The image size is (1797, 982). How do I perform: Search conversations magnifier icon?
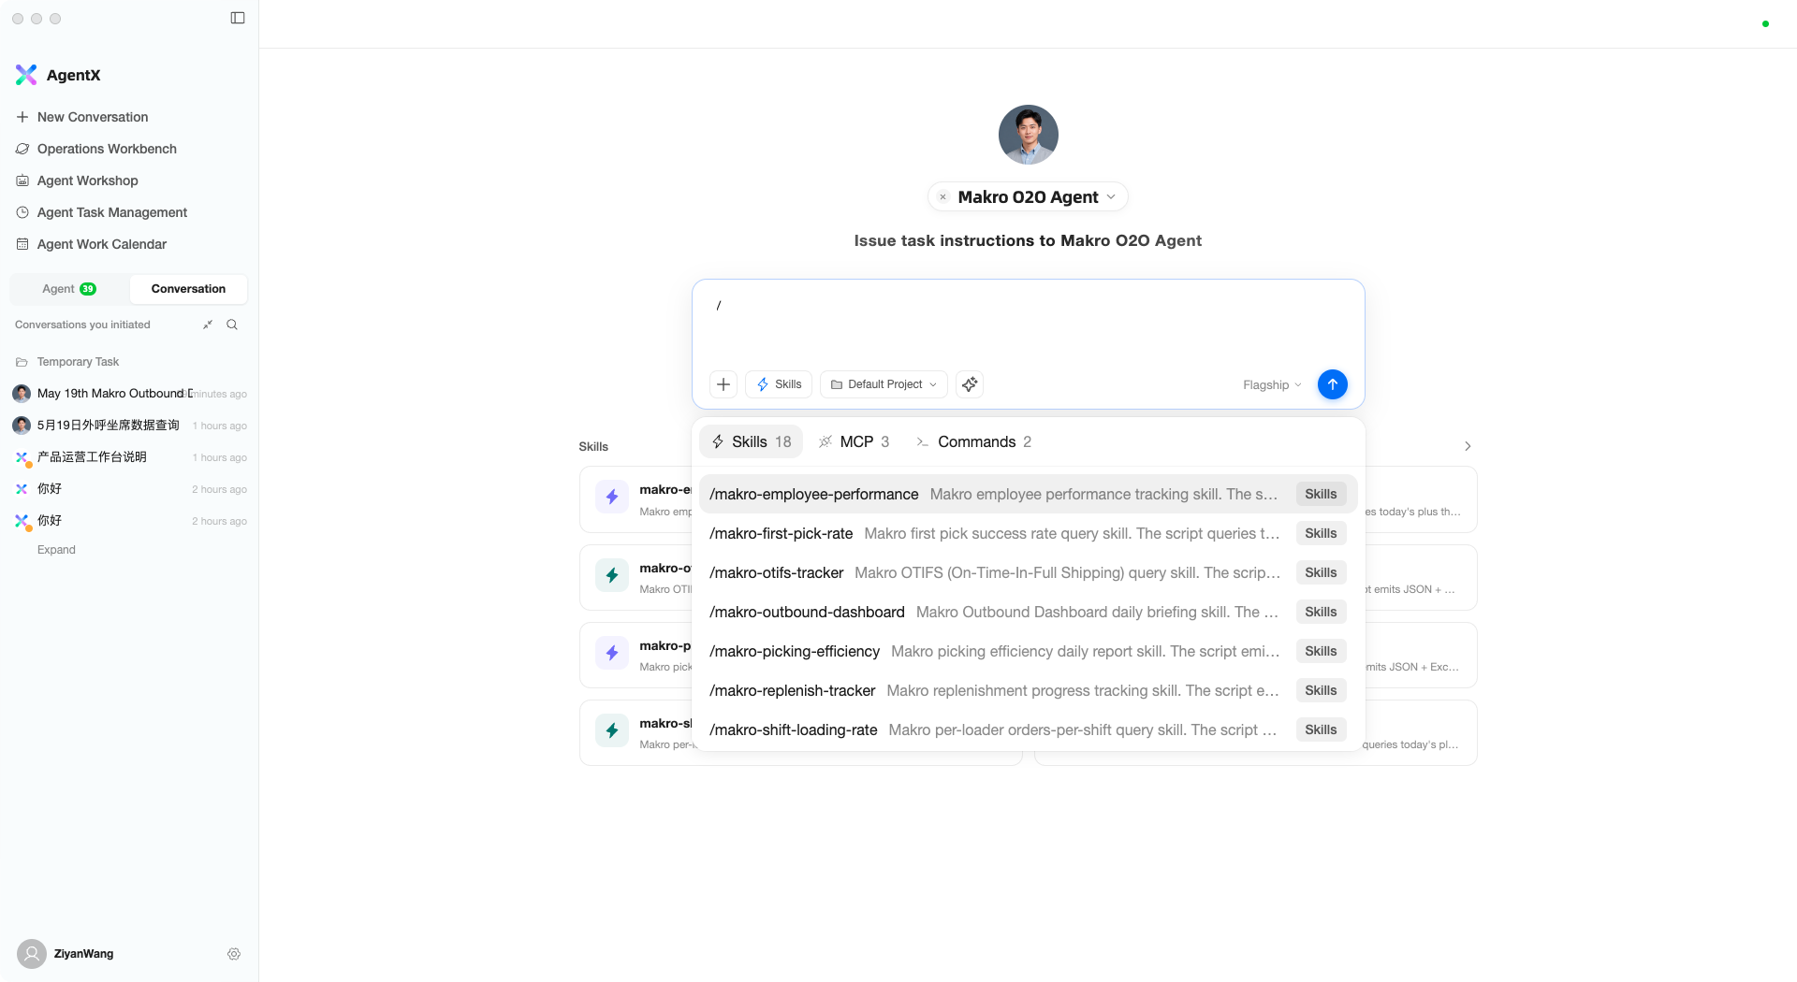[232, 325]
